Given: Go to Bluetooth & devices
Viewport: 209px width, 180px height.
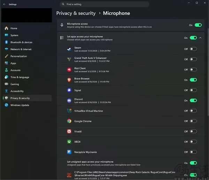Looking at the screenshot, I should point(27,42).
